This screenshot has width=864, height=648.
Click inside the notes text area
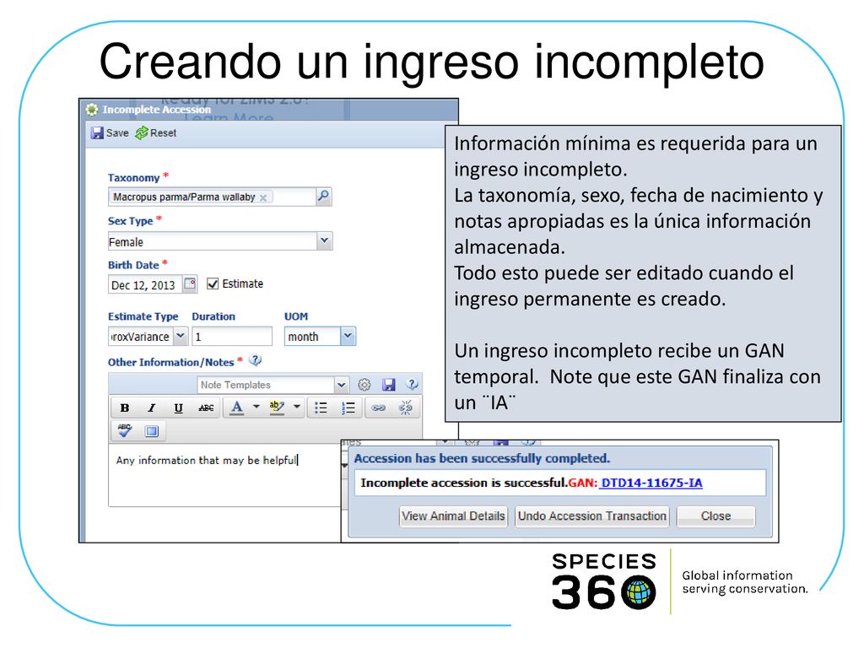click(x=224, y=476)
